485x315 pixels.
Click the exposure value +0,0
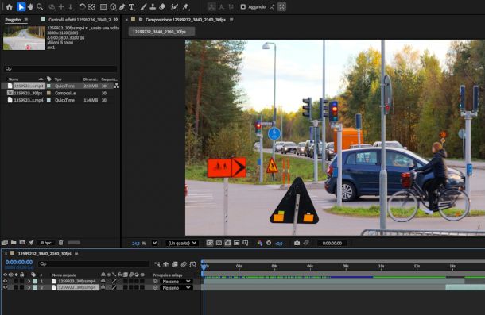[278, 244]
